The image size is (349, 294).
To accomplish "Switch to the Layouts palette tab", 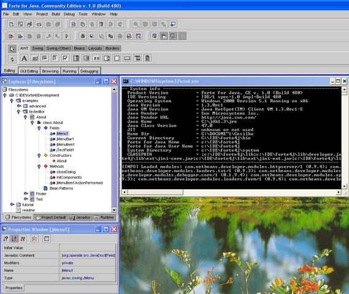I will (x=95, y=48).
